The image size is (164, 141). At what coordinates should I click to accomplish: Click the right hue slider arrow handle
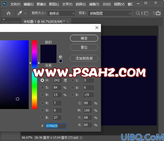(x=39, y=63)
